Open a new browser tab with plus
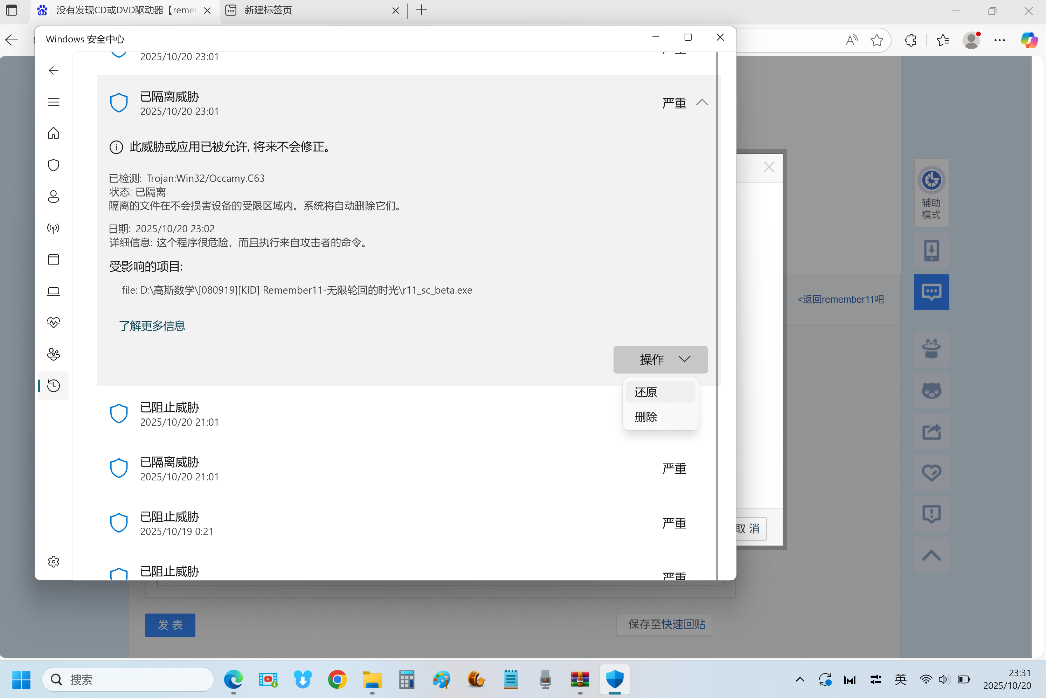 point(421,10)
